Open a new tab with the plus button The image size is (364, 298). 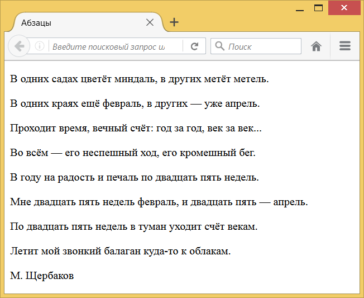pyautogui.click(x=174, y=22)
